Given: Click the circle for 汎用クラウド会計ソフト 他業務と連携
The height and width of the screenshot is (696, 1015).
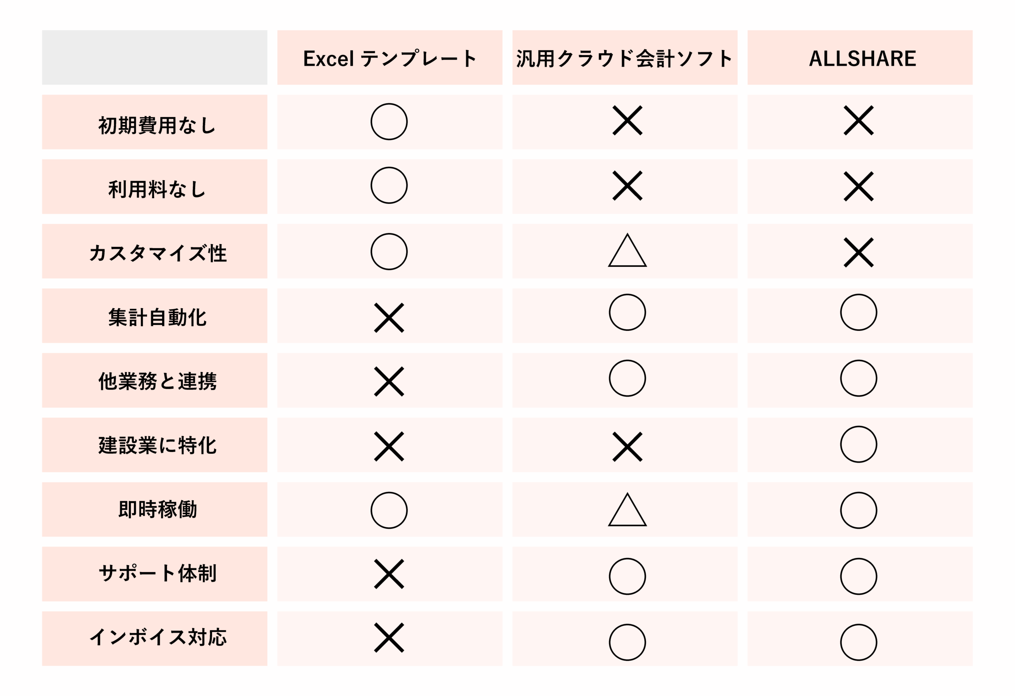Looking at the screenshot, I should click(x=627, y=378).
